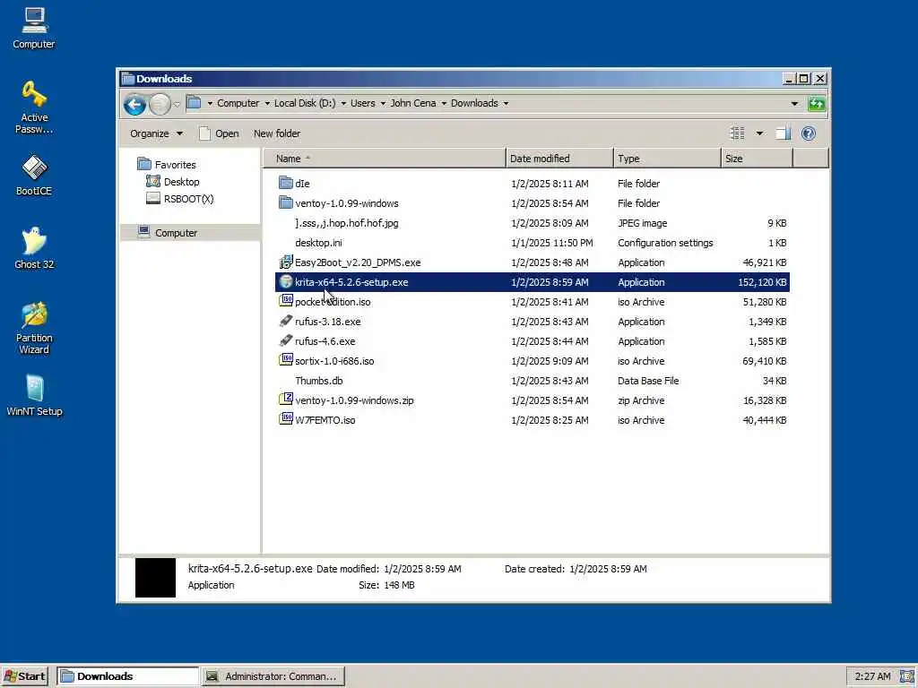Select the WinNT Setup desktop icon
The height and width of the screenshot is (688, 918).
pos(34,395)
